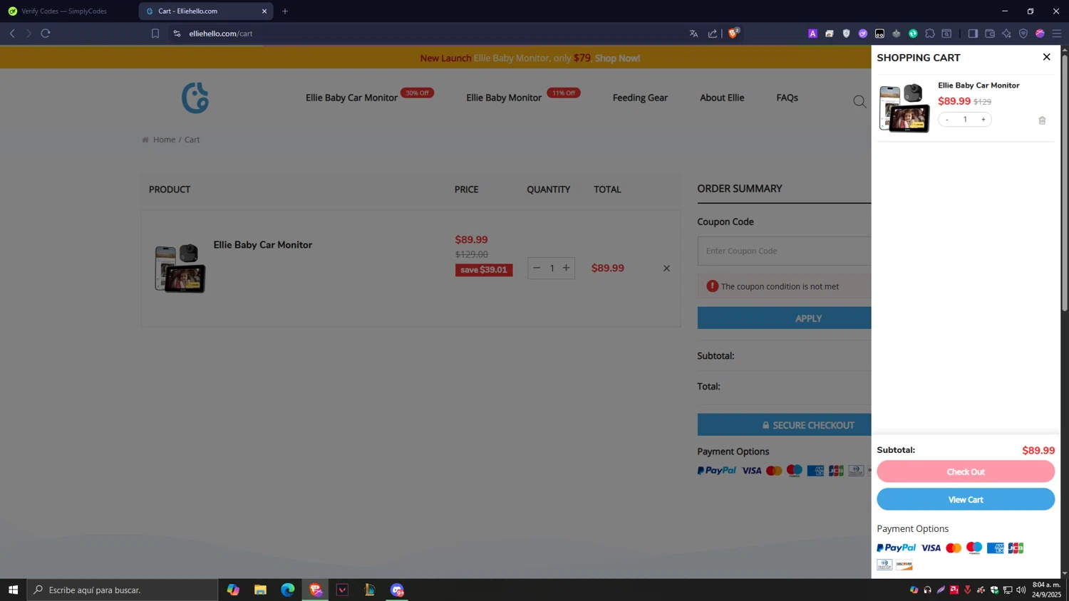The image size is (1069, 601).
Task: Click the Shop Now! banner link
Action: (617, 58)
